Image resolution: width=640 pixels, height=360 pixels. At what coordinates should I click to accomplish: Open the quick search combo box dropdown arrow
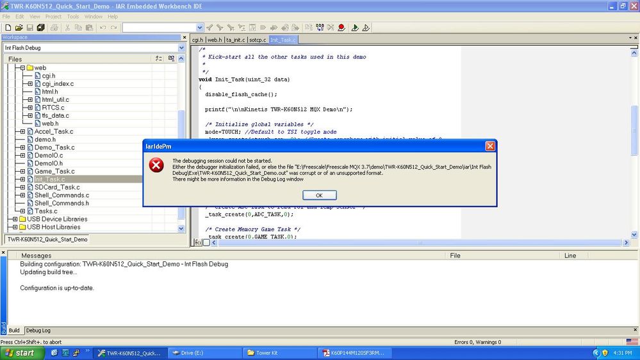point(200,28)
